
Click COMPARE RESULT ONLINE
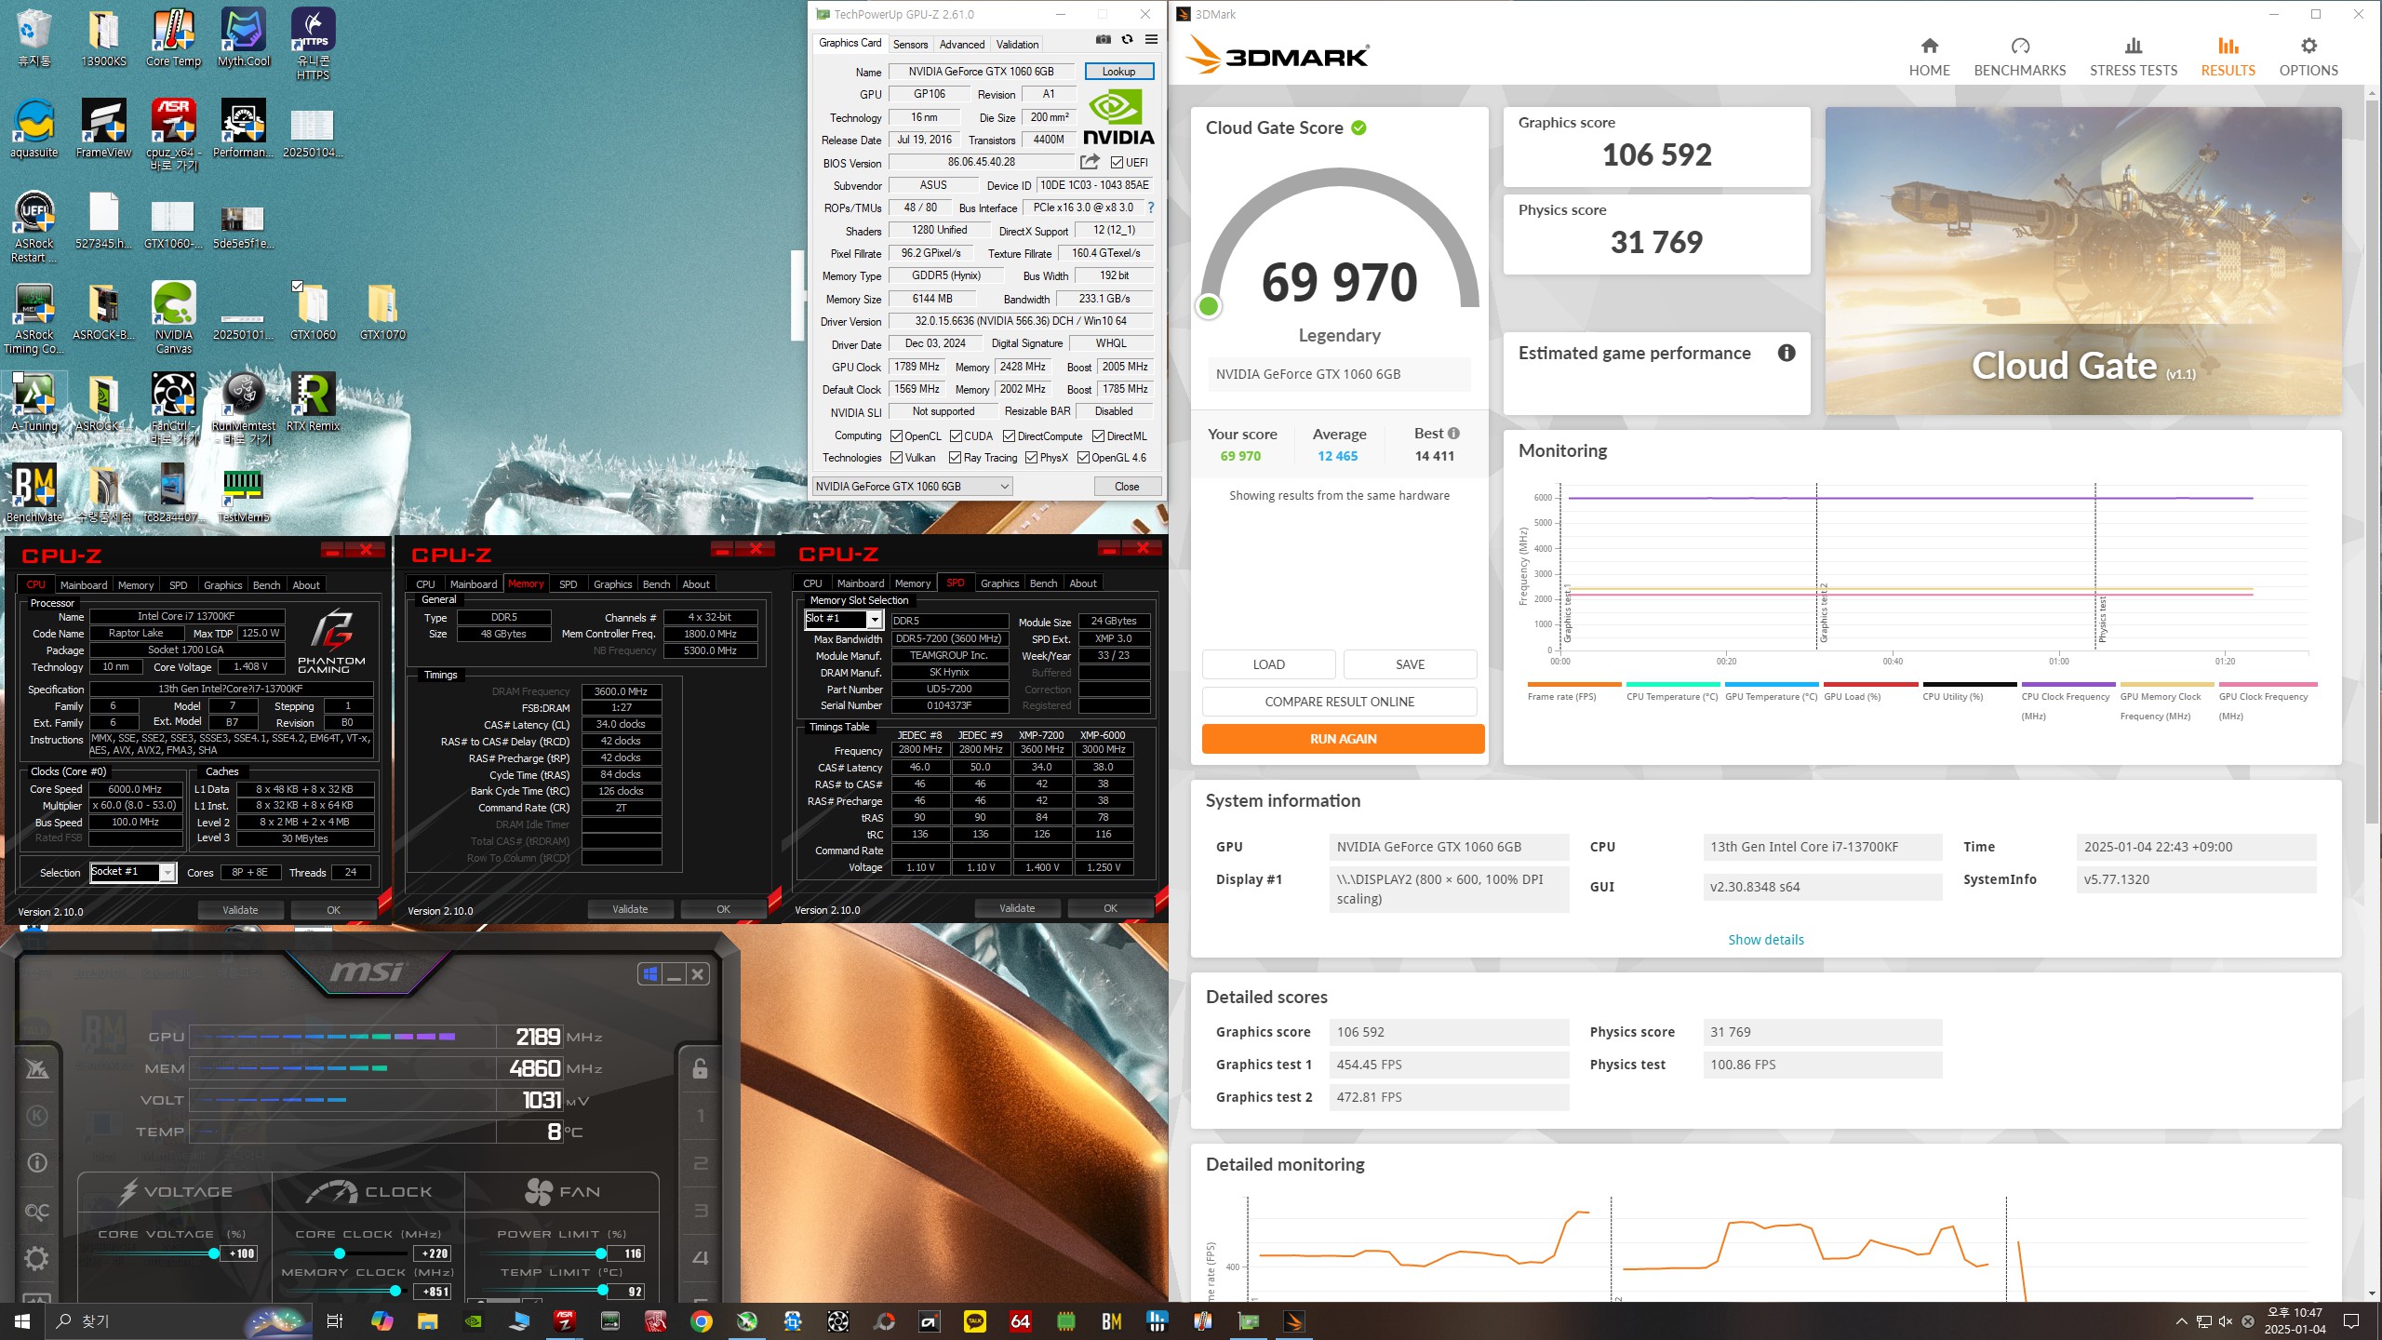[x=1339, y=702]
